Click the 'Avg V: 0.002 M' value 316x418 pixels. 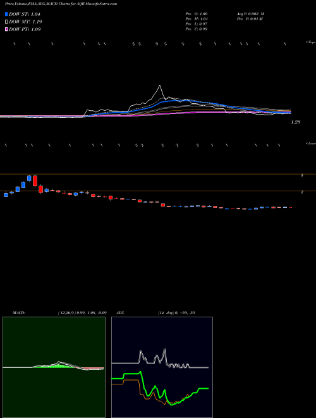250,14
